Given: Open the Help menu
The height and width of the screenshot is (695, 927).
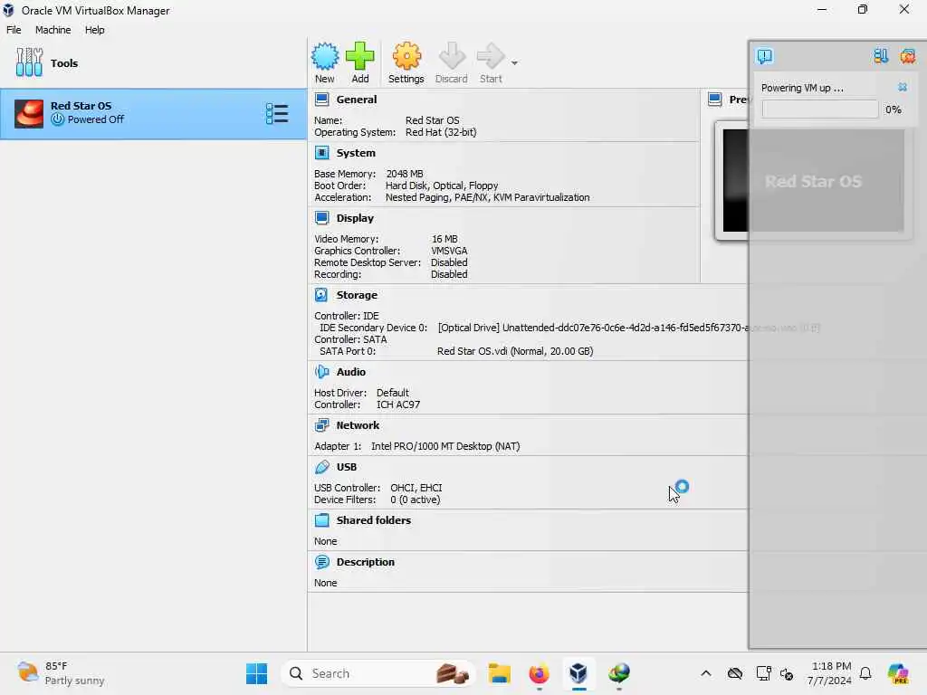Looking at the screenshot, I should [94, 30].
